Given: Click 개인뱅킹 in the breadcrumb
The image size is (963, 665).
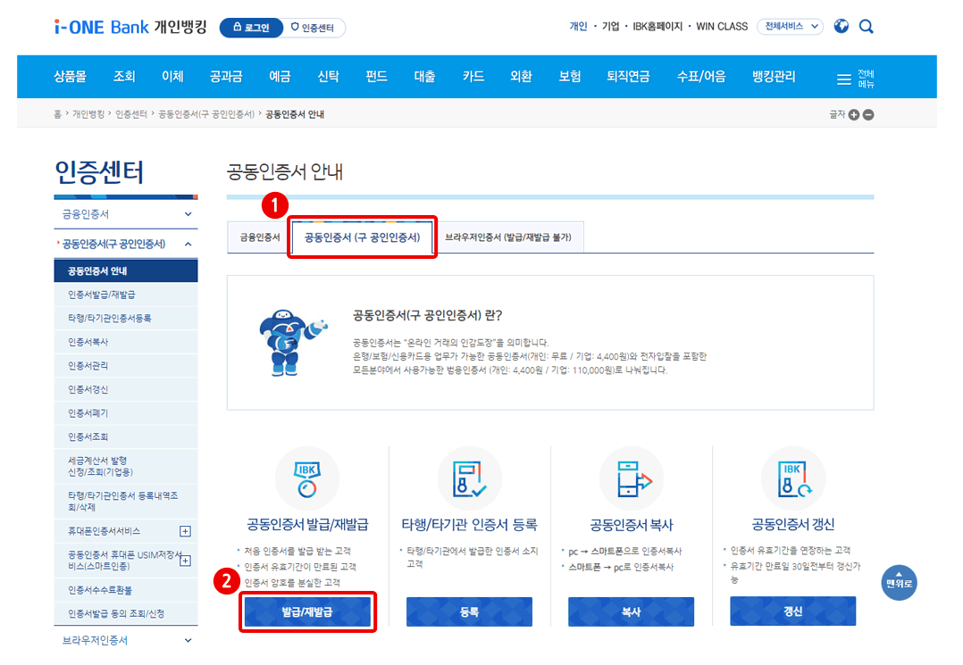Looking at the screenshot, I should coord(88,115).
